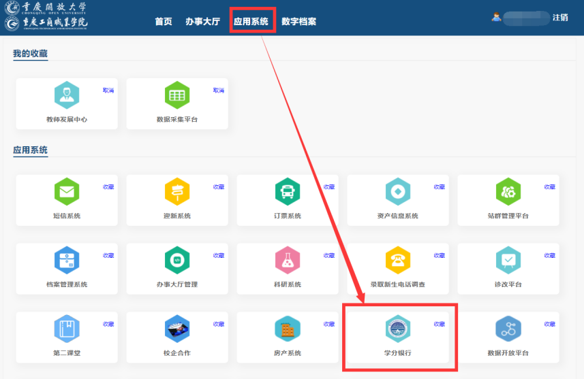Click the 第二课堂 notebook icon
Image resolution: width=584 pixels, height=379 pixels.
(x=67, y=329)
